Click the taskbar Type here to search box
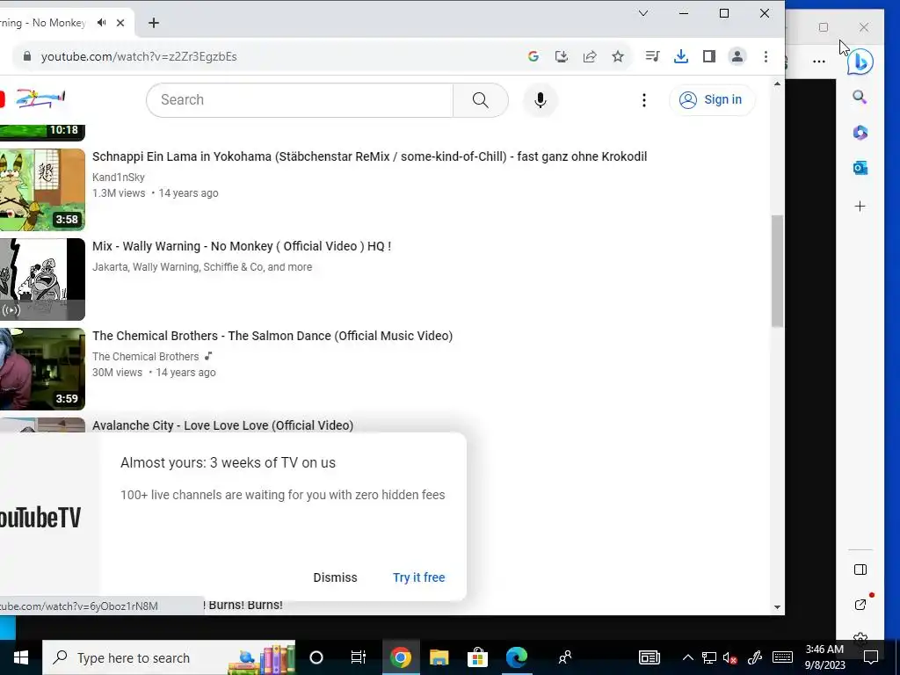 pos(169,657)
